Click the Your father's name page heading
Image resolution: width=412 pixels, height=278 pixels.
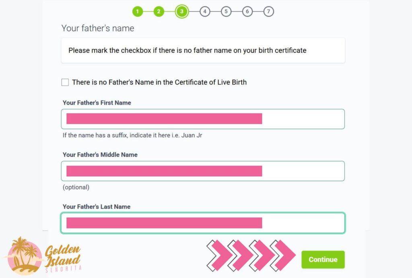[97, 28]
